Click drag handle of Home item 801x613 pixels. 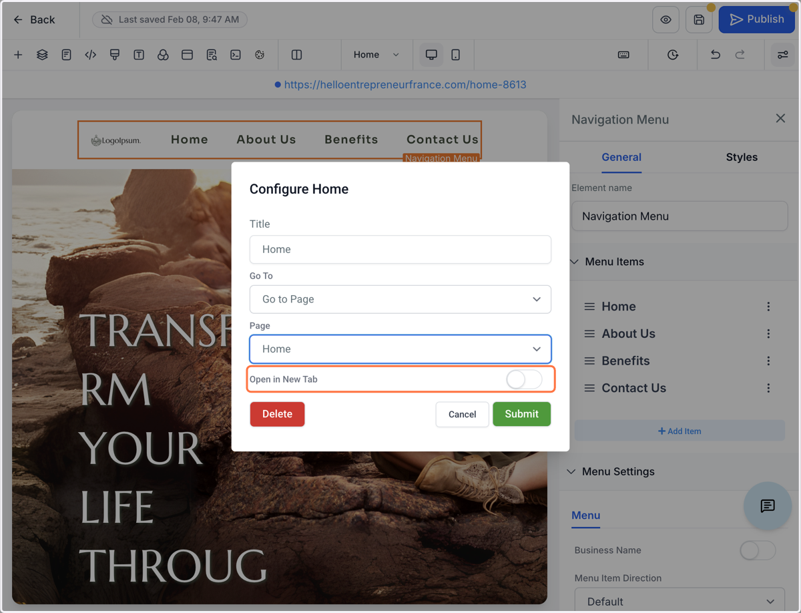589,306
